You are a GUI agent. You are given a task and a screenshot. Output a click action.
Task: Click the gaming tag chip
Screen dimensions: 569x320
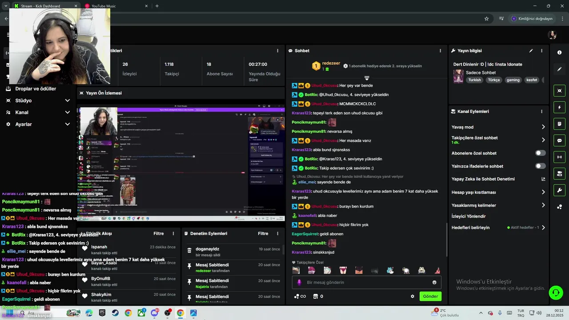click(x=513, y=80)
